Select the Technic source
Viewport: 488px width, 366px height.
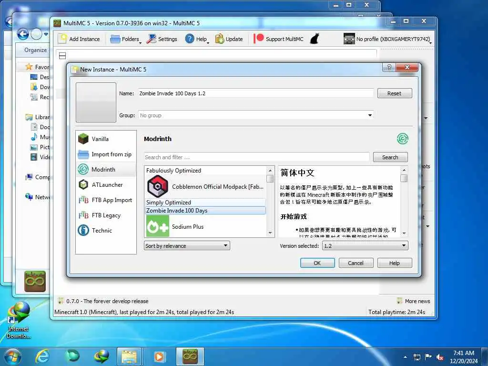106,230
